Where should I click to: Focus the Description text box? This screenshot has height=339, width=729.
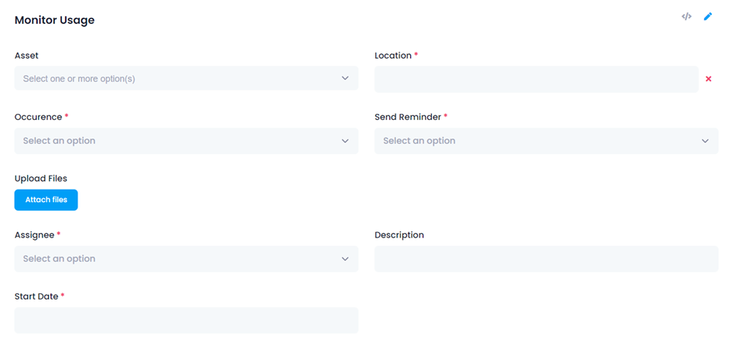click(546, 259)
